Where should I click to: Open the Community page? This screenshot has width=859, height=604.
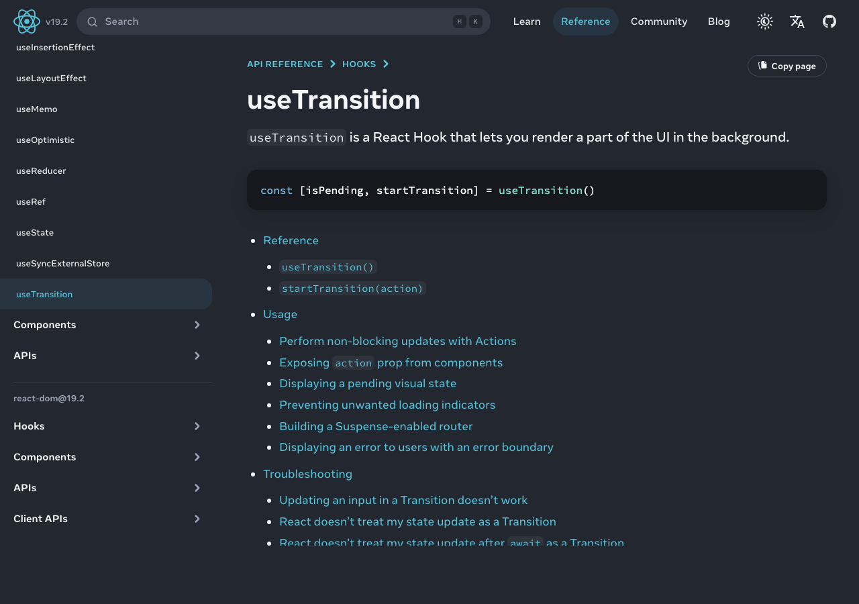(659, 21)
